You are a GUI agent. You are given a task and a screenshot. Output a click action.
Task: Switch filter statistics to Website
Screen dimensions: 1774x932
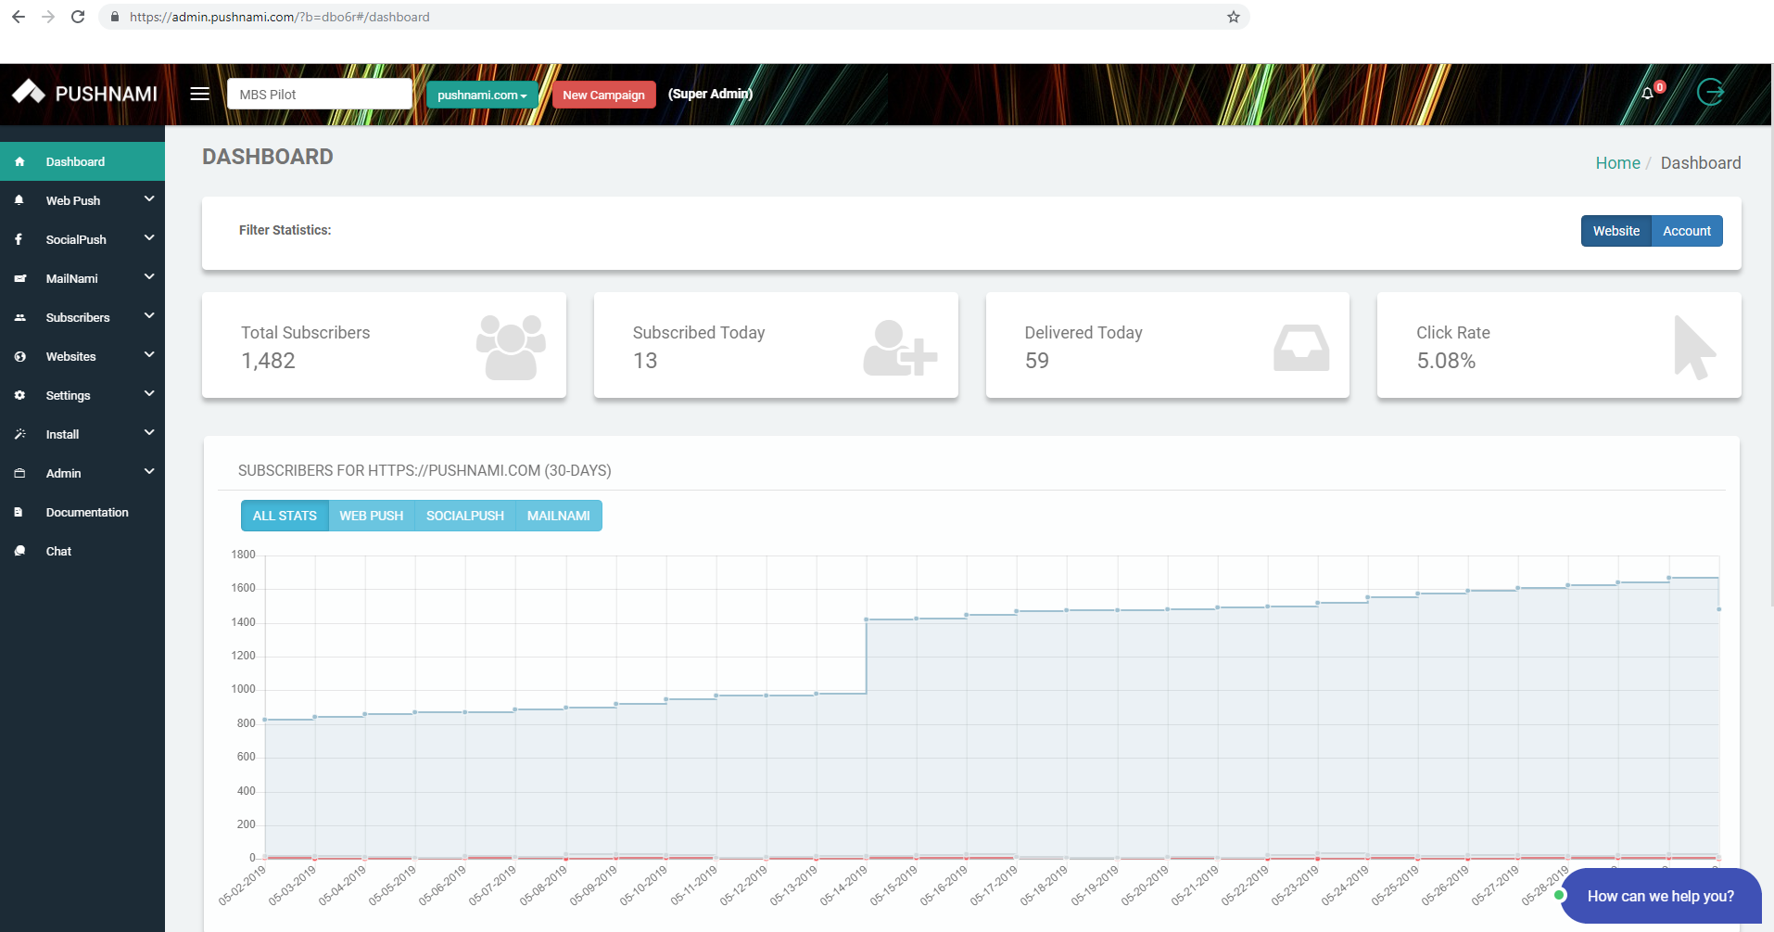[1616, 231]
